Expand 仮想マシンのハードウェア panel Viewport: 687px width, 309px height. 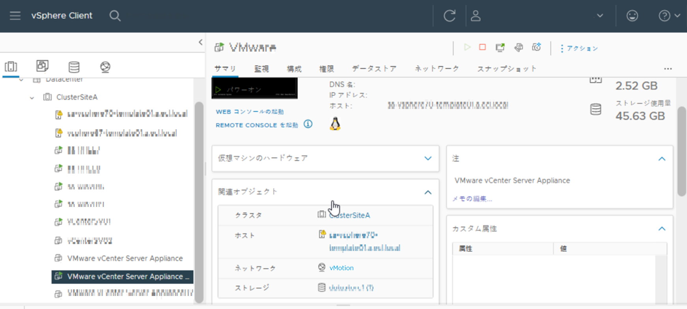[428, 158]
